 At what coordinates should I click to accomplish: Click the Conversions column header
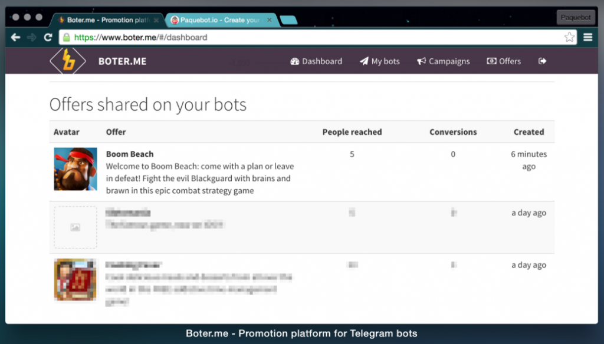tap(453, 132)
